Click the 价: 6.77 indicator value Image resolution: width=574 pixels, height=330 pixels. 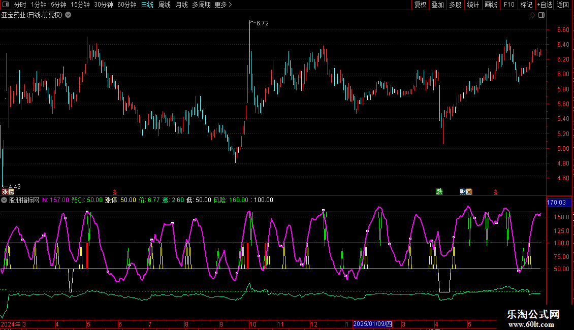(149, 200)
